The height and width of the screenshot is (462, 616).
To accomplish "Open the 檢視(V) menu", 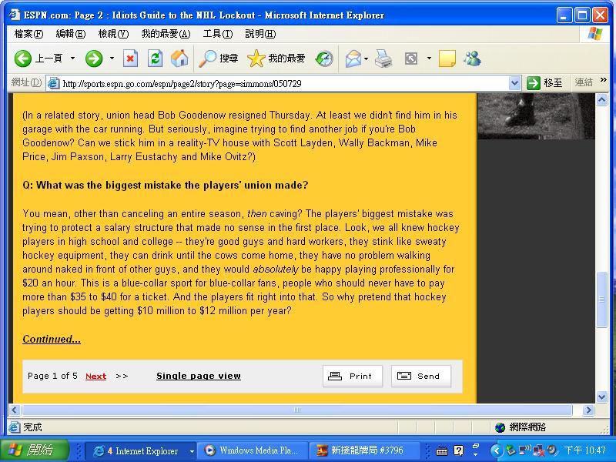I will point(113,34).
